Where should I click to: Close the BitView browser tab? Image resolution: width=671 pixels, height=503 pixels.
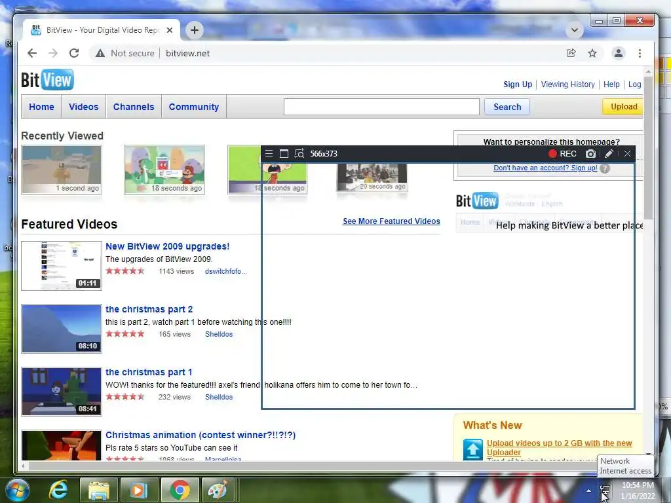[170, 30]
